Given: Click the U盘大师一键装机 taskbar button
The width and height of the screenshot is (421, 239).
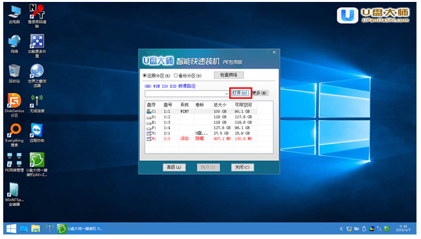Looking at the screenshot, I should click(x=79, y=229).
